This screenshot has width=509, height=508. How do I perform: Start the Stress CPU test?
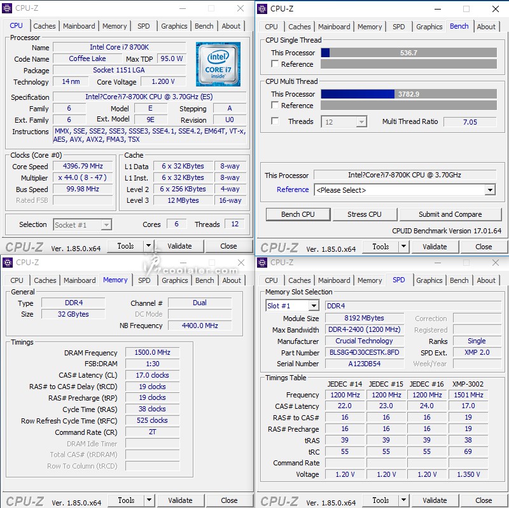(x=365, y=214)
